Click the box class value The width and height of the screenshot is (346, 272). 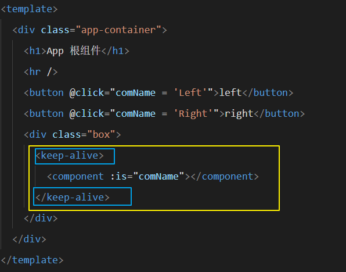click(x=101, y=134)
